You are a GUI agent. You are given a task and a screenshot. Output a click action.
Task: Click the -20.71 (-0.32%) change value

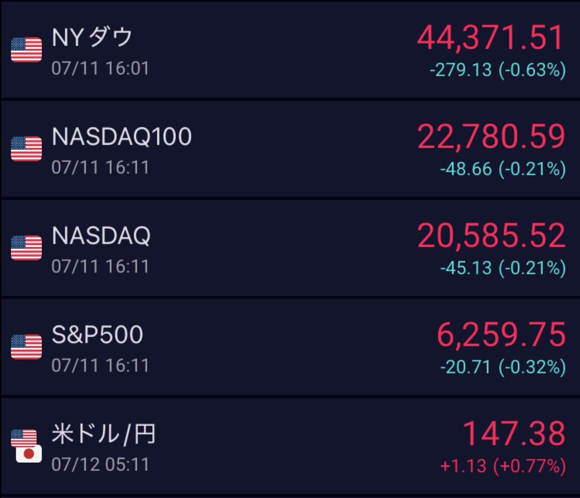(x=503, y=367)
